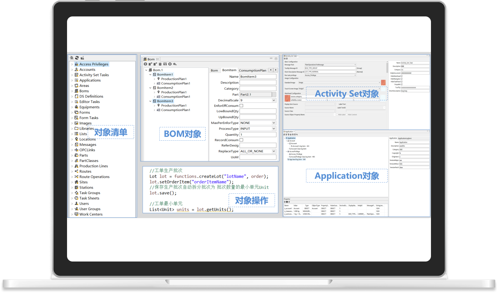Uncheck the HideNavigator checkbox
The height and width of the screenshot is (293, 498).
402,79
